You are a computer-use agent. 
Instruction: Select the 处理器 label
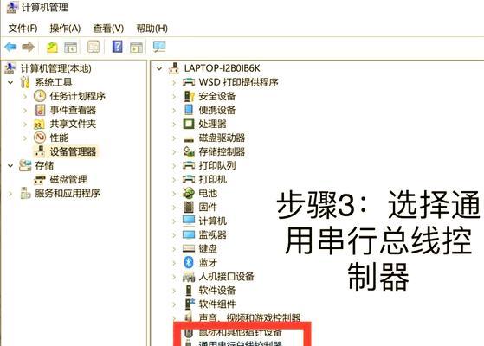[x=212, y=124]
